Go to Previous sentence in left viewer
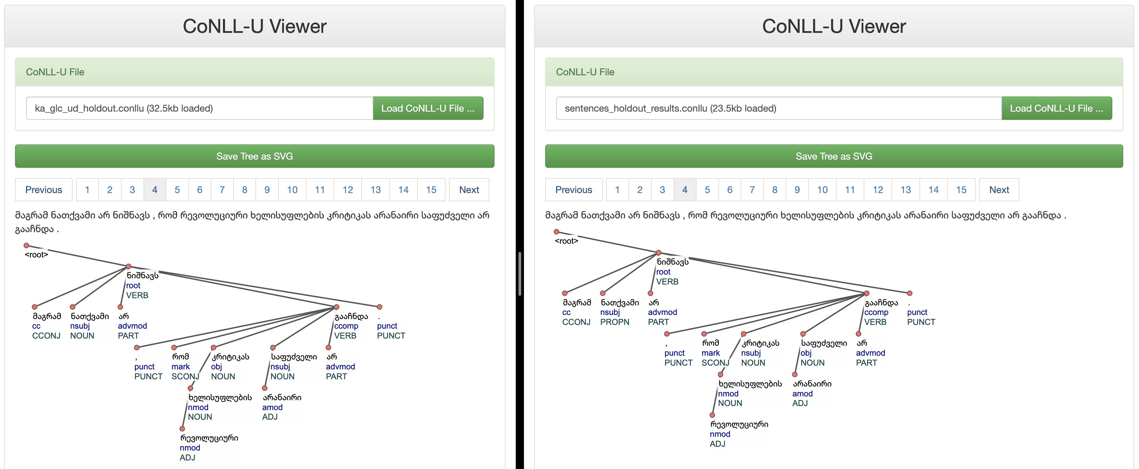This screenshot has width=1139, height=469. [x=43, y=190]
